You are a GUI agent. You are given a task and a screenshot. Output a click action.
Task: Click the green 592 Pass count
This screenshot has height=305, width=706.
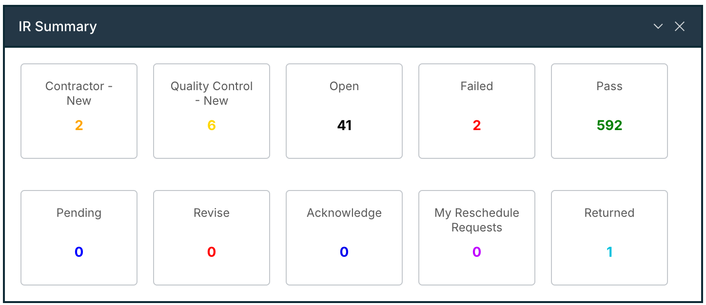tap(609, 126)
